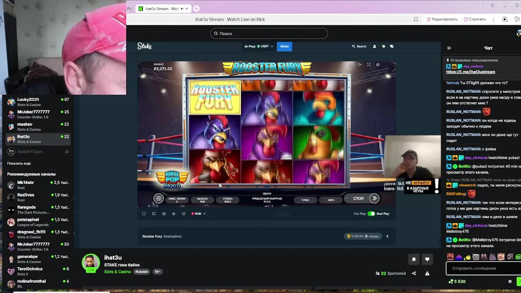Open Stake live stats chart icon
The height and width of the screenshot is (293, 521).
tap(164, 214)
